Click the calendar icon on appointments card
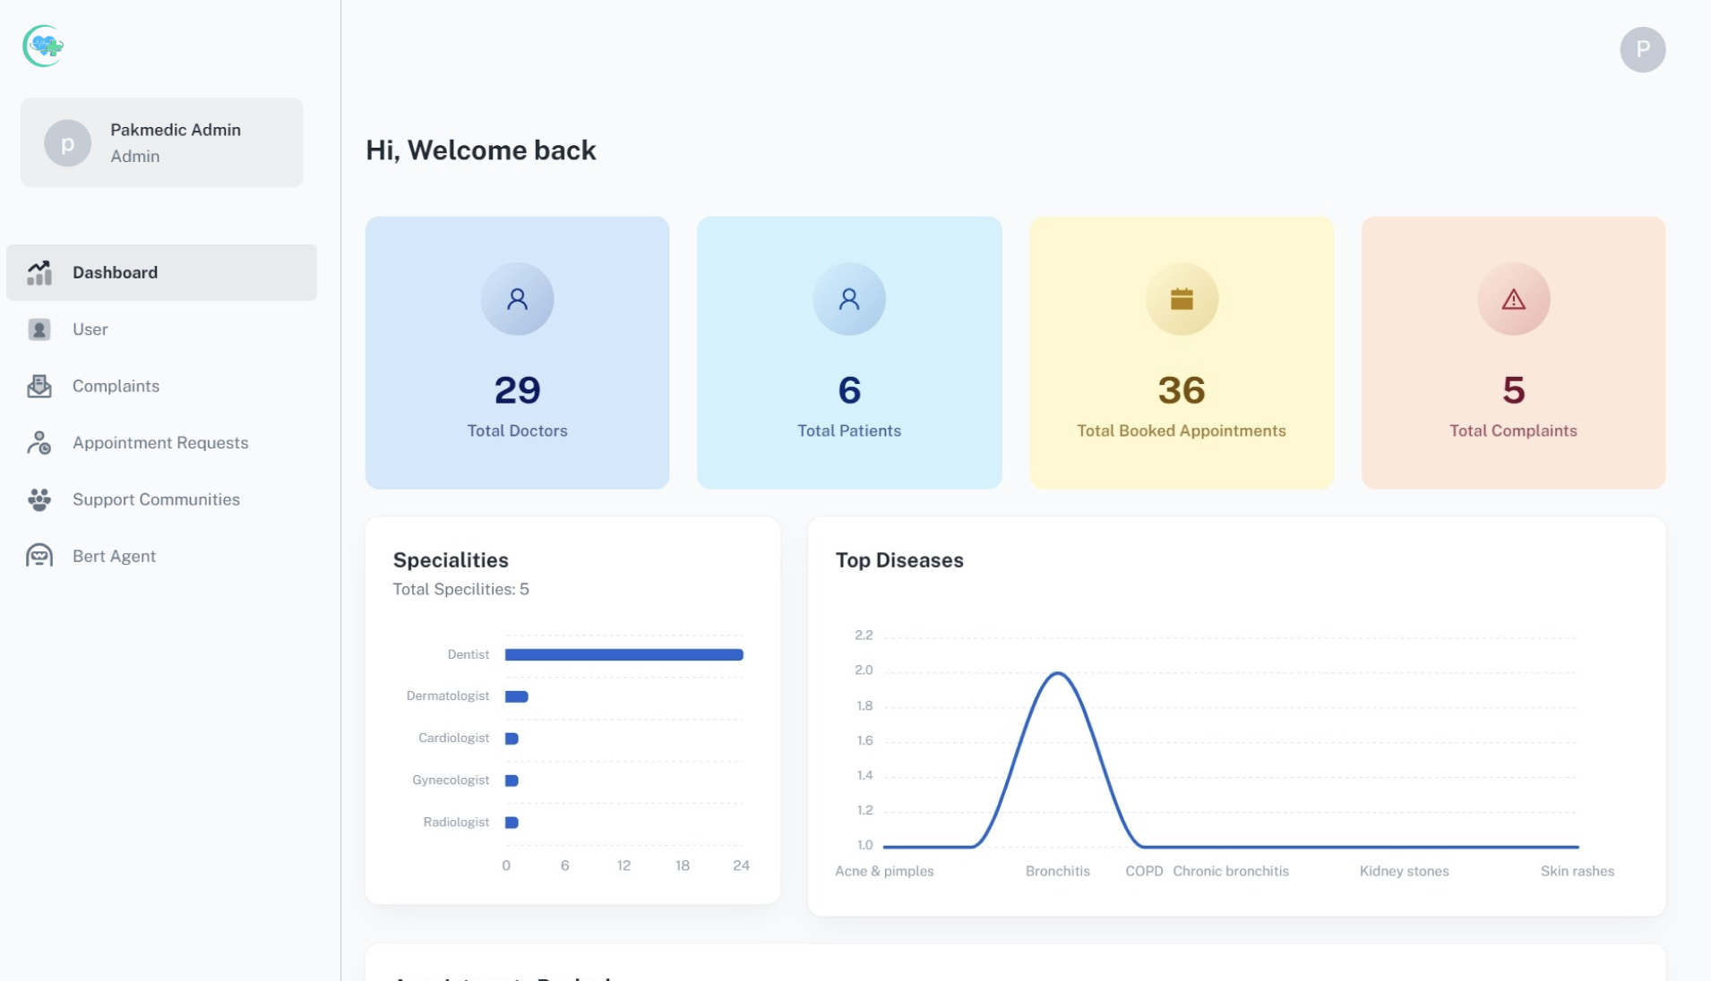 (1182, 299)
